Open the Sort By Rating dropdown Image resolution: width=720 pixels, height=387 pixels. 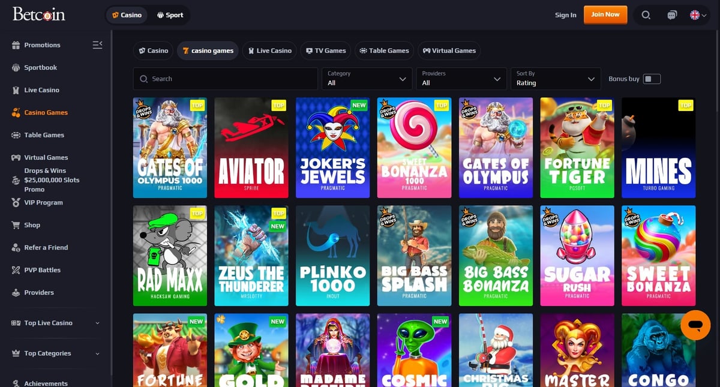(x=555, y=79)
